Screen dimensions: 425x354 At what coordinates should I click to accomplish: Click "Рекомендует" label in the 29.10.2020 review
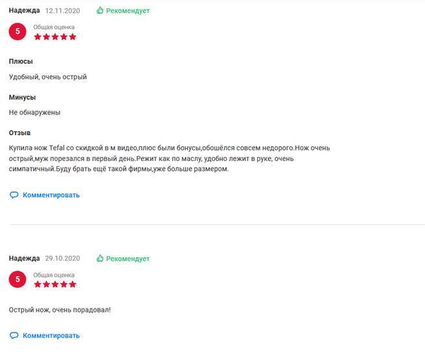(x=128, y=259)
